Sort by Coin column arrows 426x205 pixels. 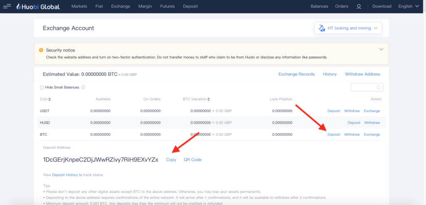coord(50,99)
